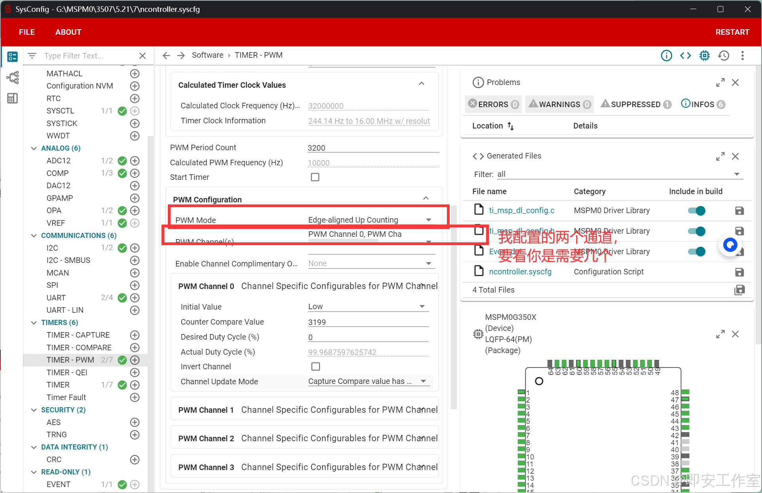Check the Invert Channel box
Image resolution: width=762 pixels, height=493 pixels.
pos(315,366)
